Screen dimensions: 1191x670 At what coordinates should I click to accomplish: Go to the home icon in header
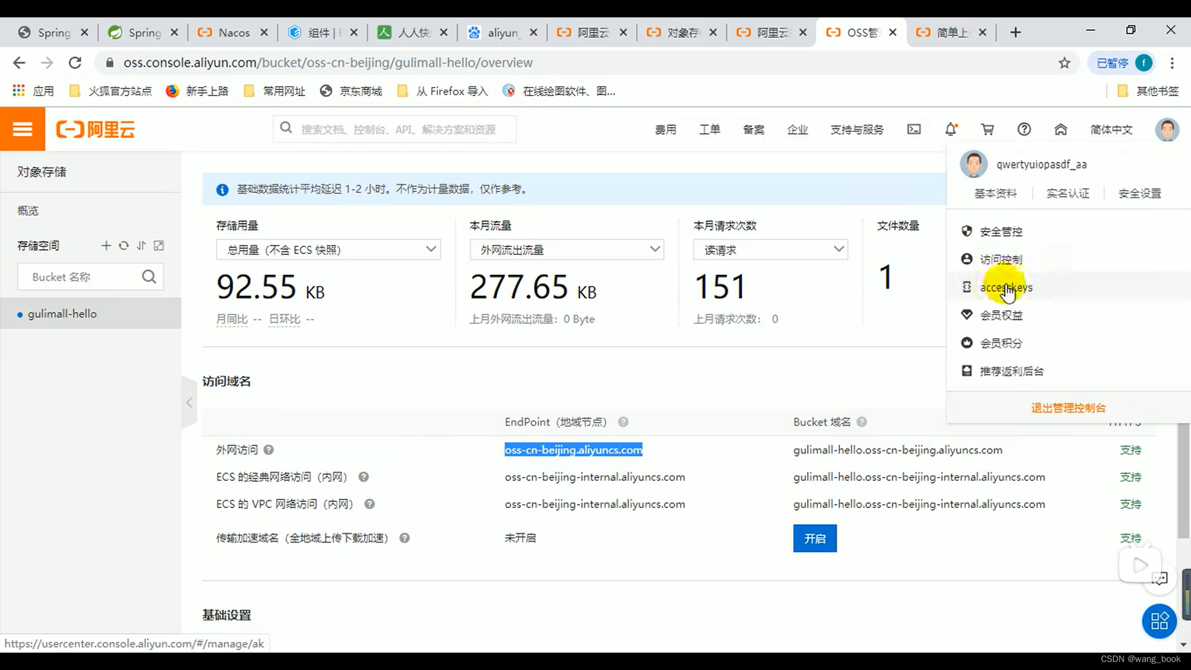[1061, 129]
